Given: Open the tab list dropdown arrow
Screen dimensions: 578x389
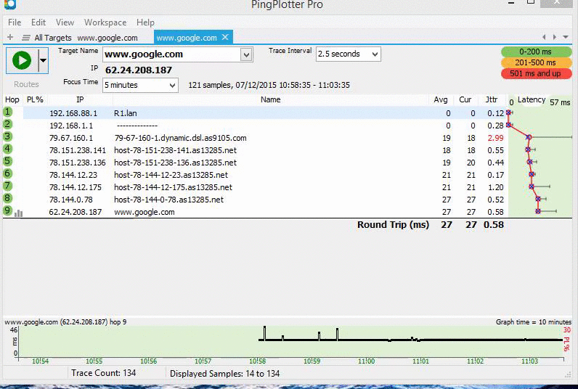Looking at the screenshot, I should click(x=566, y=37).
